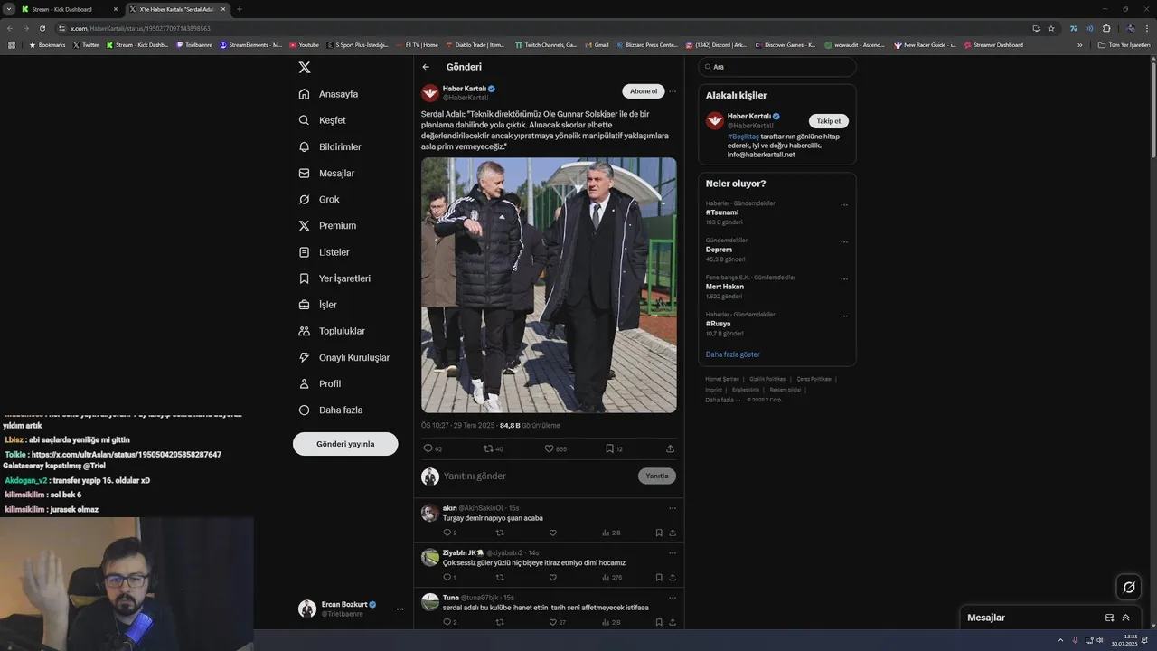Open the Grok floating button
The height and width of the screenshot is (651, 1157).
tap(1129, 588)
